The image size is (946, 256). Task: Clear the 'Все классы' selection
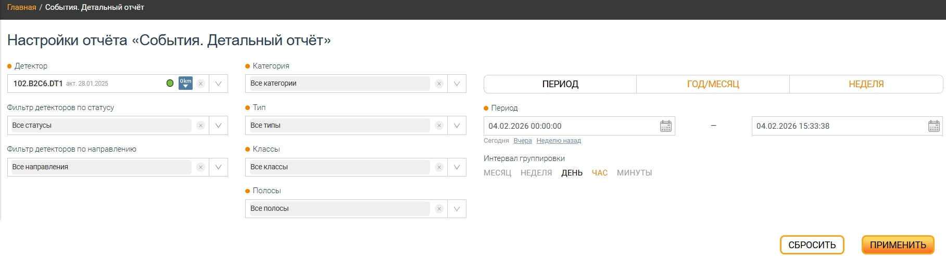pos(439,167)
